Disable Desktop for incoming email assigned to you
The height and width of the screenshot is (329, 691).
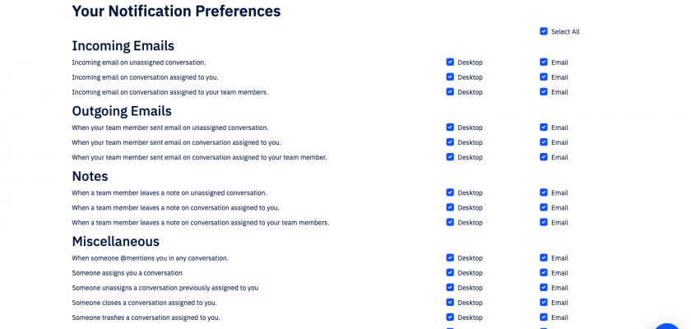pyautogui.click(x=450, y=76)
